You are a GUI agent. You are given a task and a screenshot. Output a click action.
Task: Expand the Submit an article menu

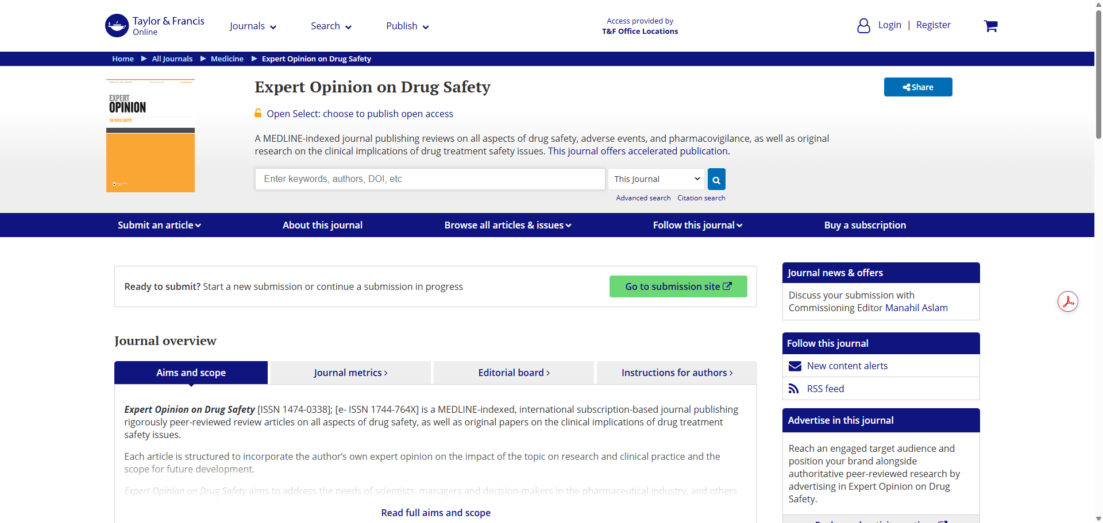tap(159, 225)
